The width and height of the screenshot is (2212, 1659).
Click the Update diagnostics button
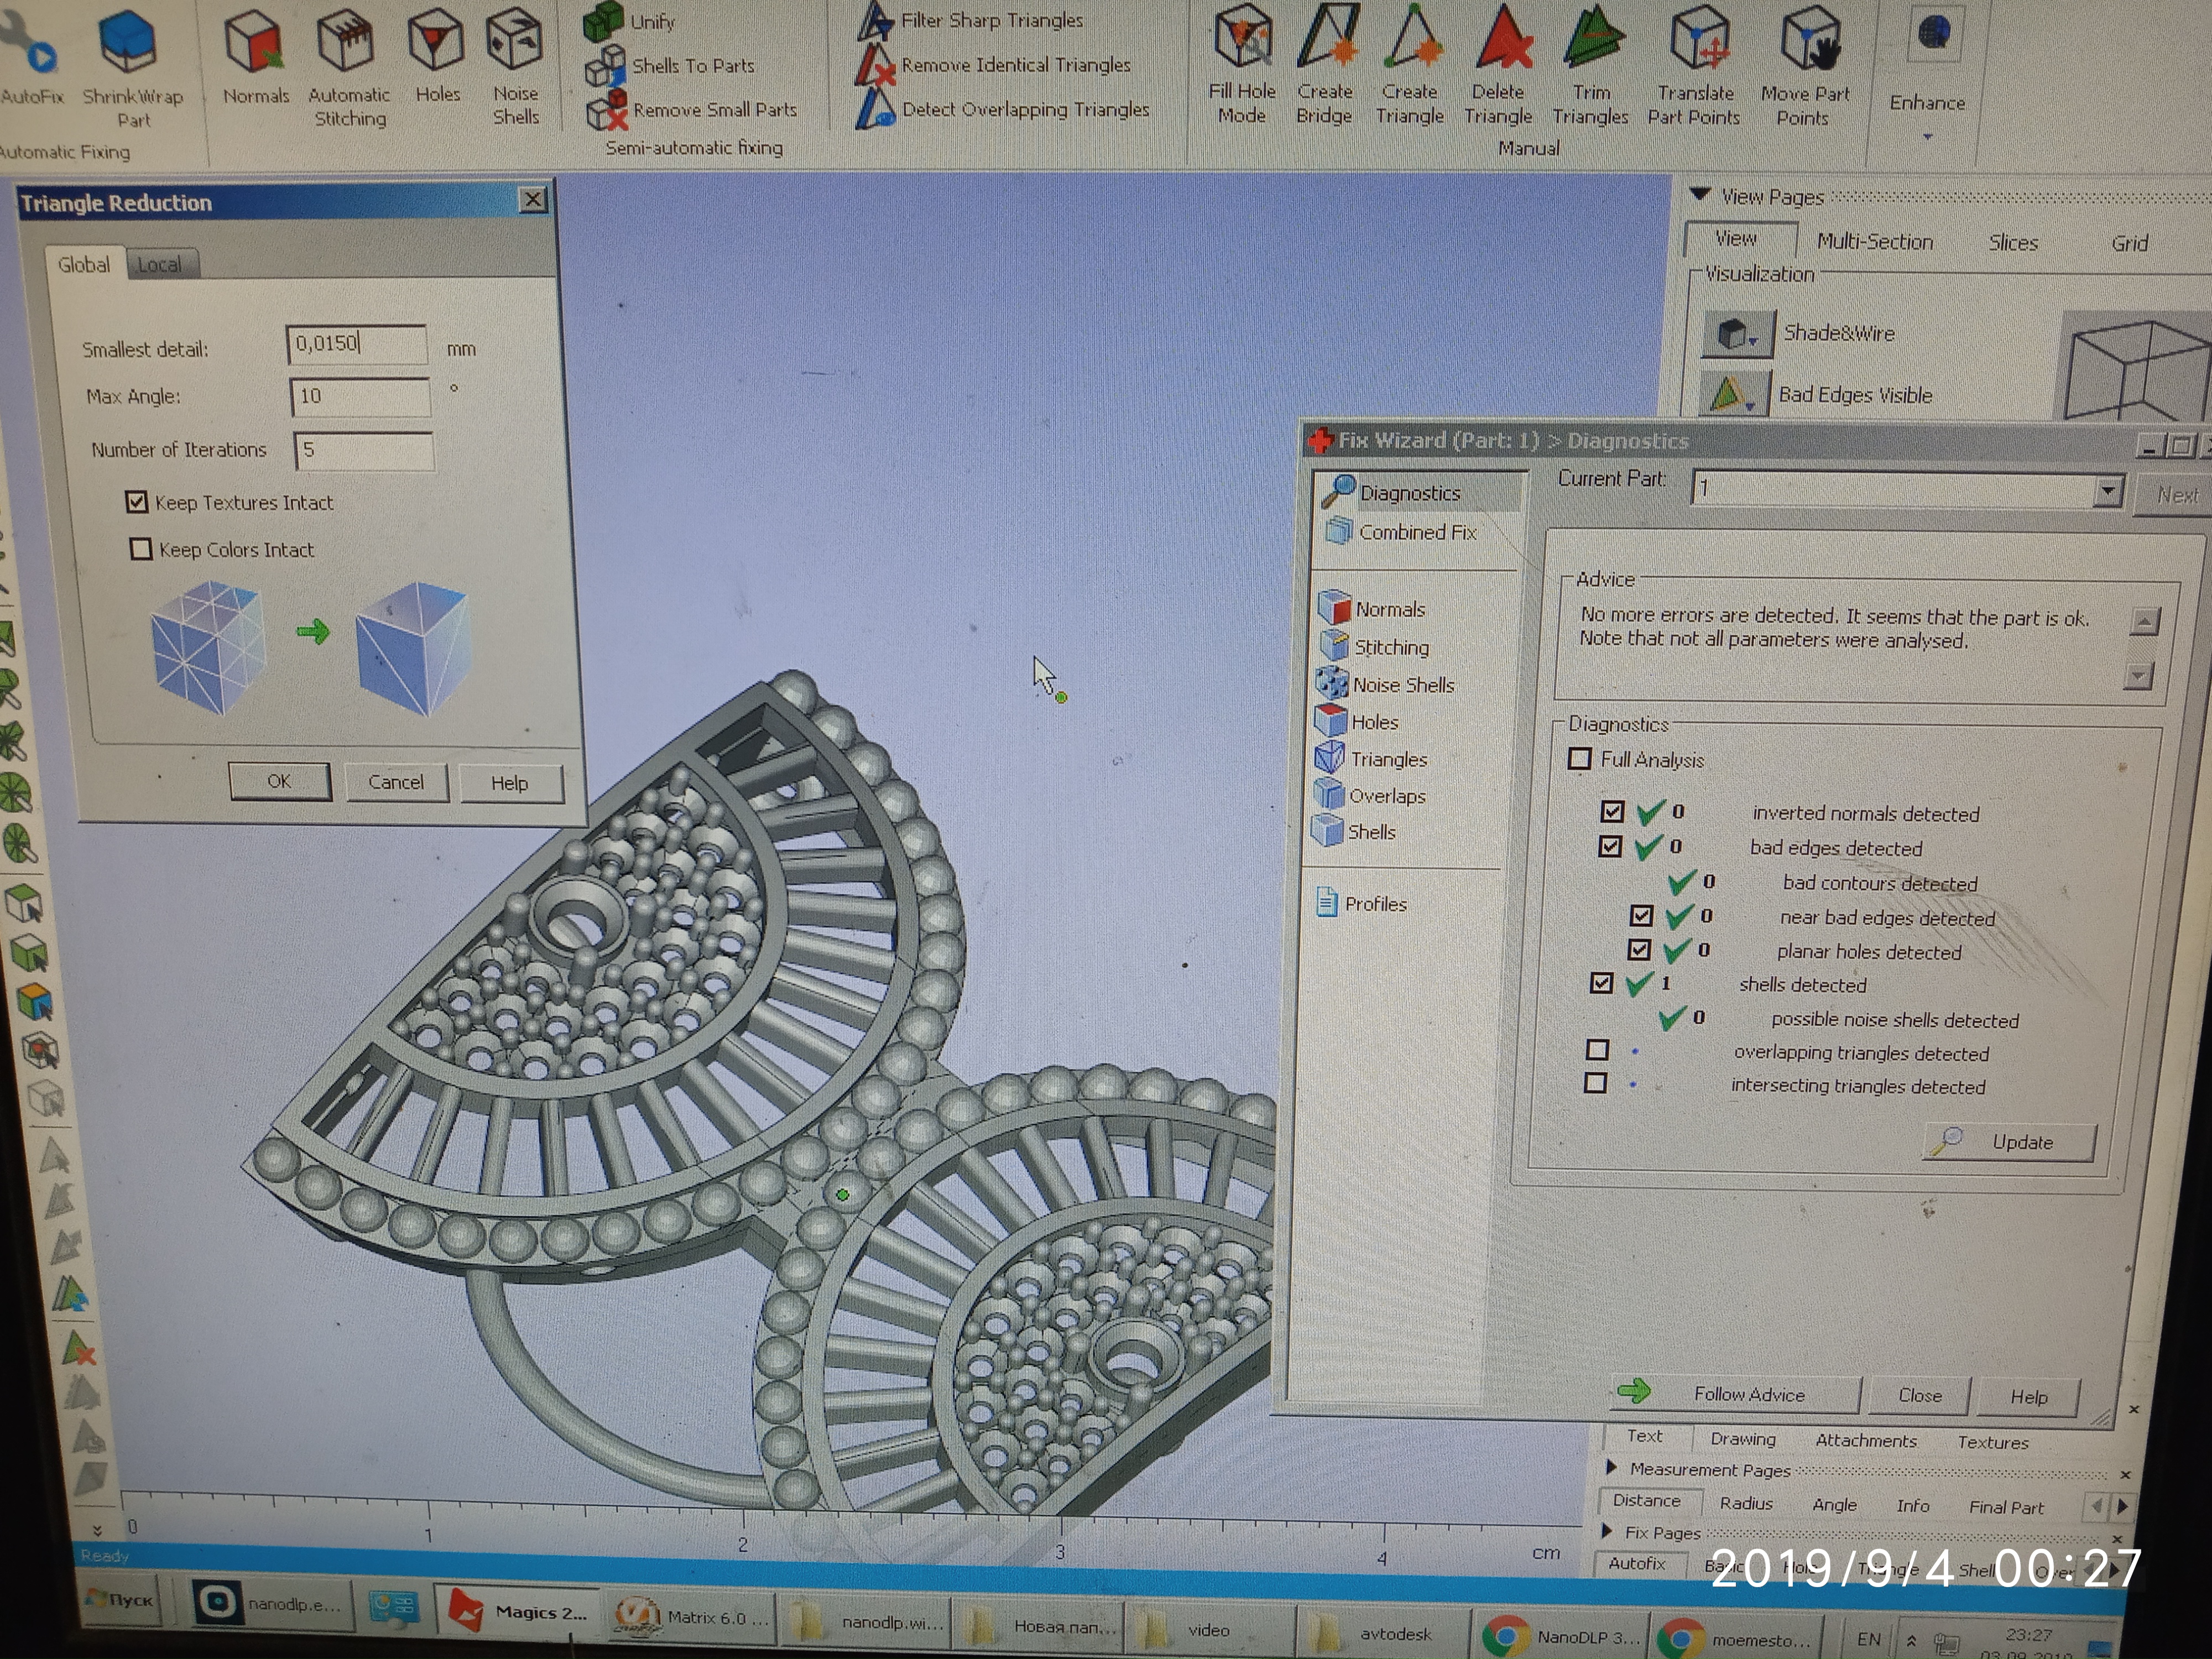click(x=2009, y=1142)
